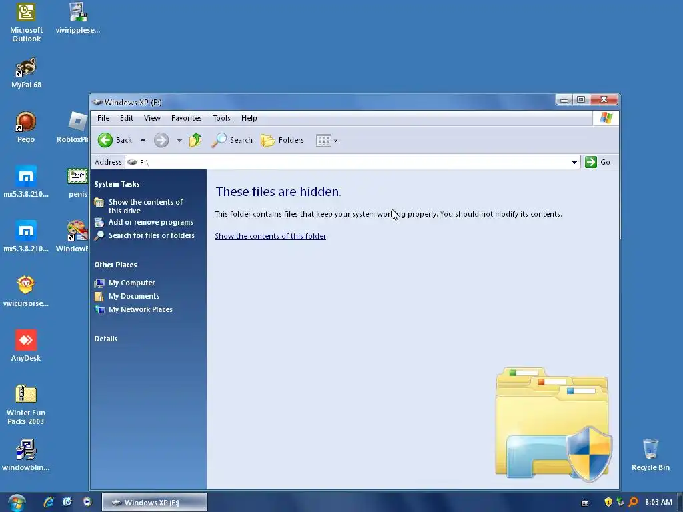Open the Edit menu

pyautogui.click(x=127, y=118)
